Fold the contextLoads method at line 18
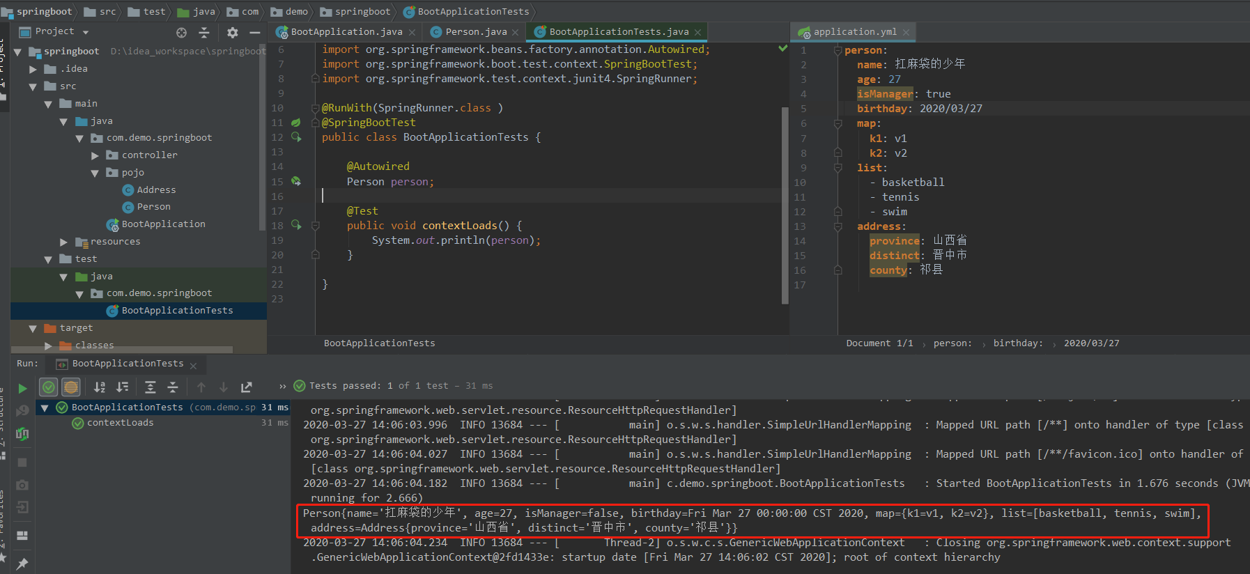The height and width of the screenshot is (574, 1250). tap(315, 226)
